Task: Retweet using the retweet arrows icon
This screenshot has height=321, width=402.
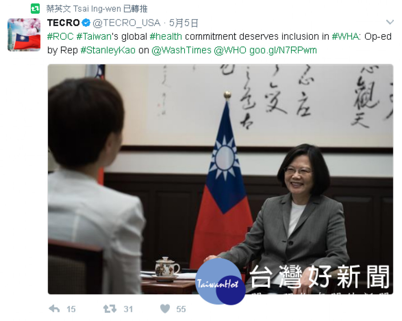Action: 110,309
